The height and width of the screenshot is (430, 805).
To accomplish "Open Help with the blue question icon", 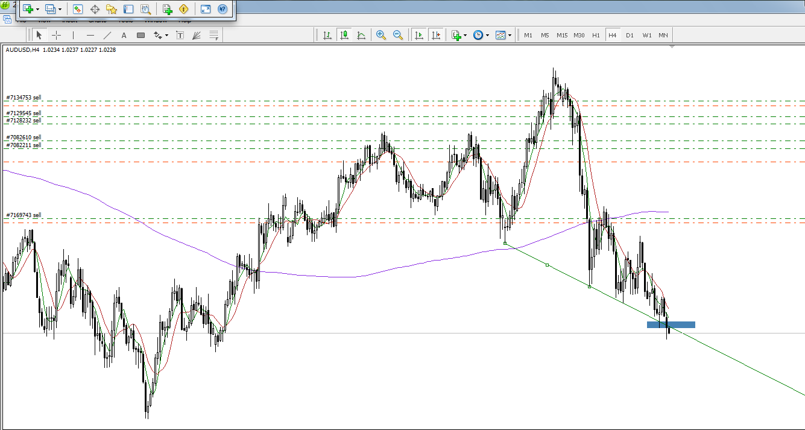I will (x=223, y=9).
